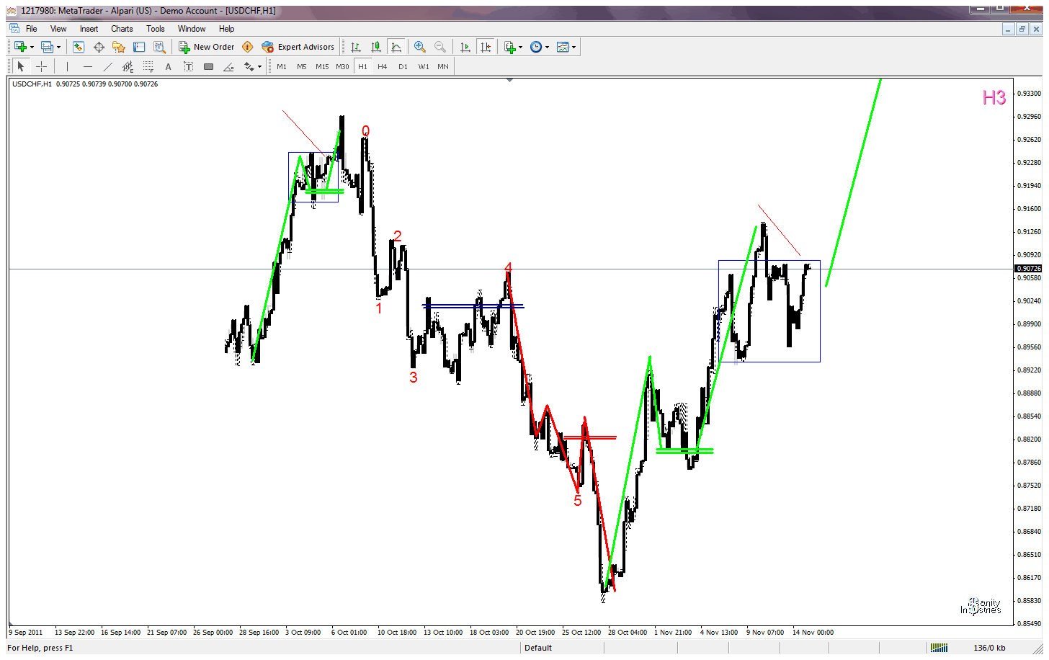Open the Arrows objects dropdown arrow
This screenshot has width=1049, height=660.
[259, 67]
